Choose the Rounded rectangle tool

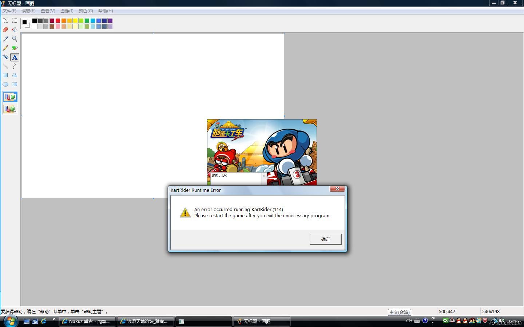pos(15,84)
